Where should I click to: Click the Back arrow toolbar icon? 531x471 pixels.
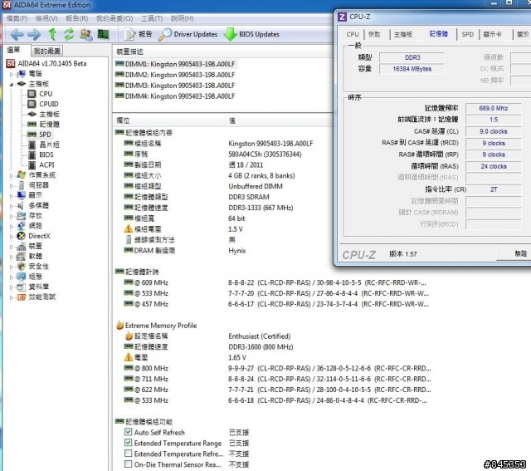pyautogui.click(x=17, y=35)
